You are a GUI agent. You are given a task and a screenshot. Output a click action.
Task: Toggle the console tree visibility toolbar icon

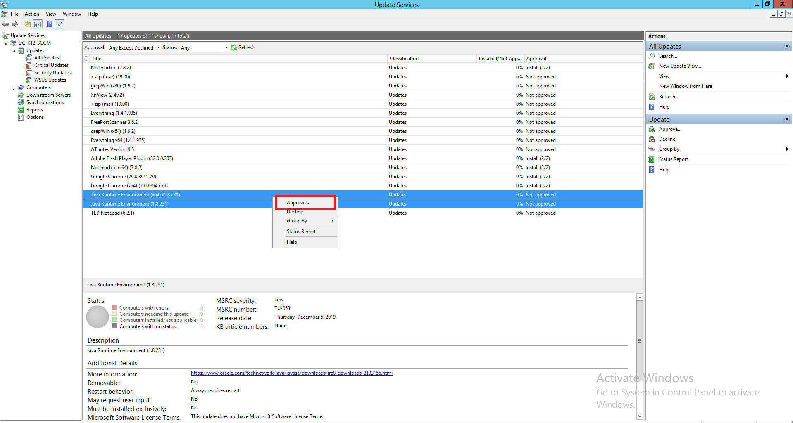click(x=38, y=24)
